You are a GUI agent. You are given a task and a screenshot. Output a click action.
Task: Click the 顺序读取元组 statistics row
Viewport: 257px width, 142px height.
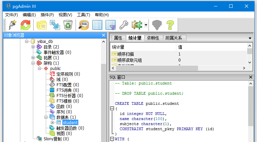click(179, 60)
